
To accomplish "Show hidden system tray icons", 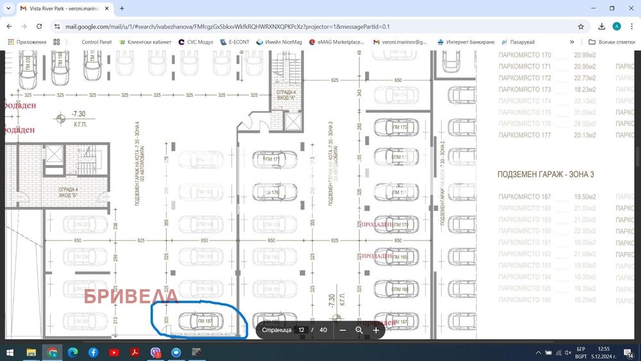I will tap(537, 352).
